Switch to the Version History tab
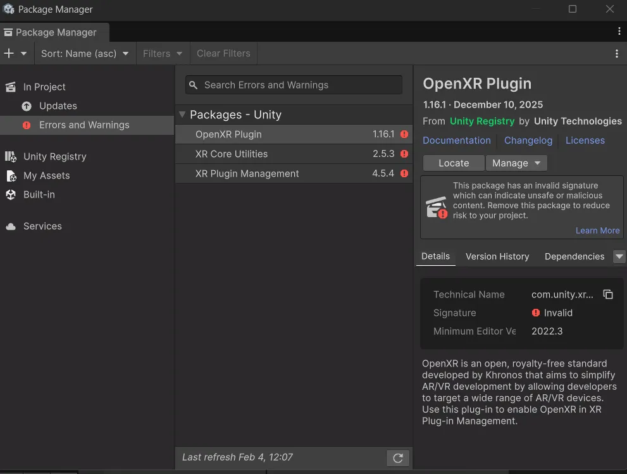 497,256
